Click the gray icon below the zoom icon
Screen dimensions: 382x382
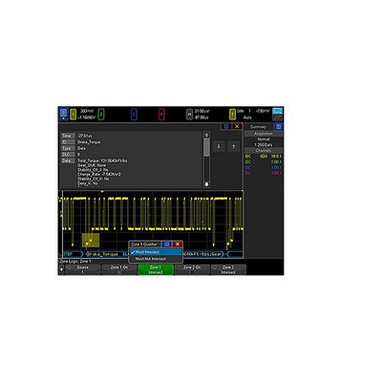tap(277, 117)
